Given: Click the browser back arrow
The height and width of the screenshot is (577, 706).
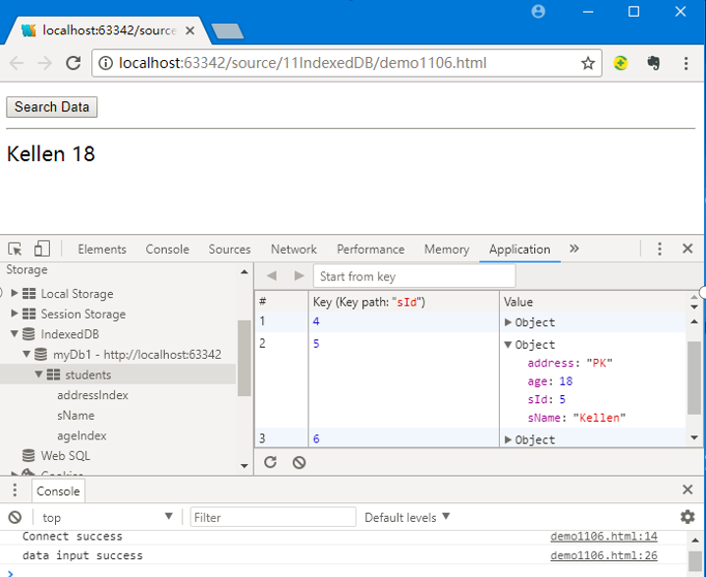Looking at the screenshot, I should point(17,63).
